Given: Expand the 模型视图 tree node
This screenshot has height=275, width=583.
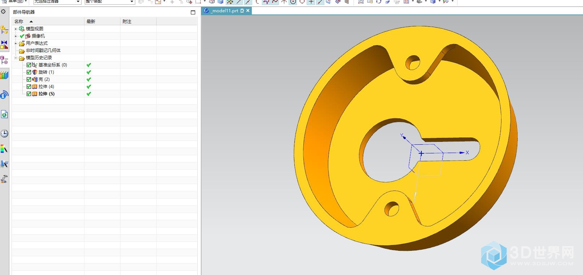Looking at the screenshot, I should [x=16, y=29].
